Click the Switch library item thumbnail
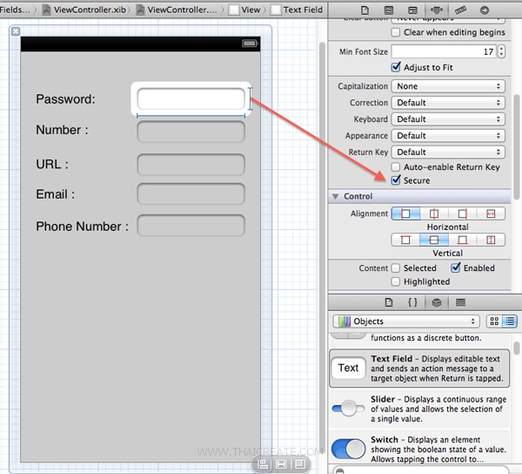522x474 pixels. (x=349, y=449)
